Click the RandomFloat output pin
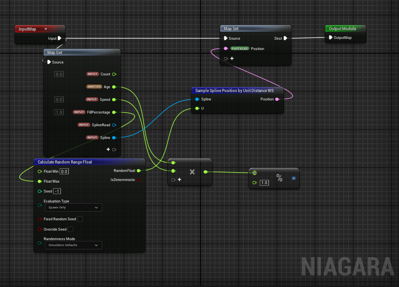Image resolution: width=399 pixels, height=287 pixels. click(138, 171)
